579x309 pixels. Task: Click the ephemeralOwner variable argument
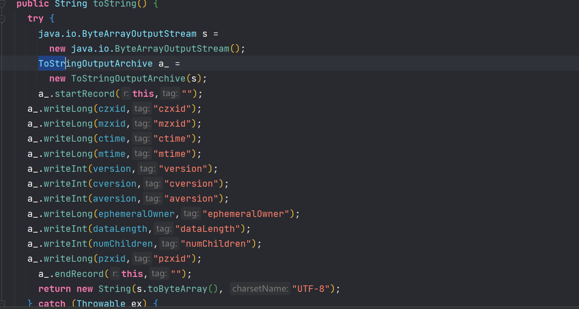click(137, 214)
